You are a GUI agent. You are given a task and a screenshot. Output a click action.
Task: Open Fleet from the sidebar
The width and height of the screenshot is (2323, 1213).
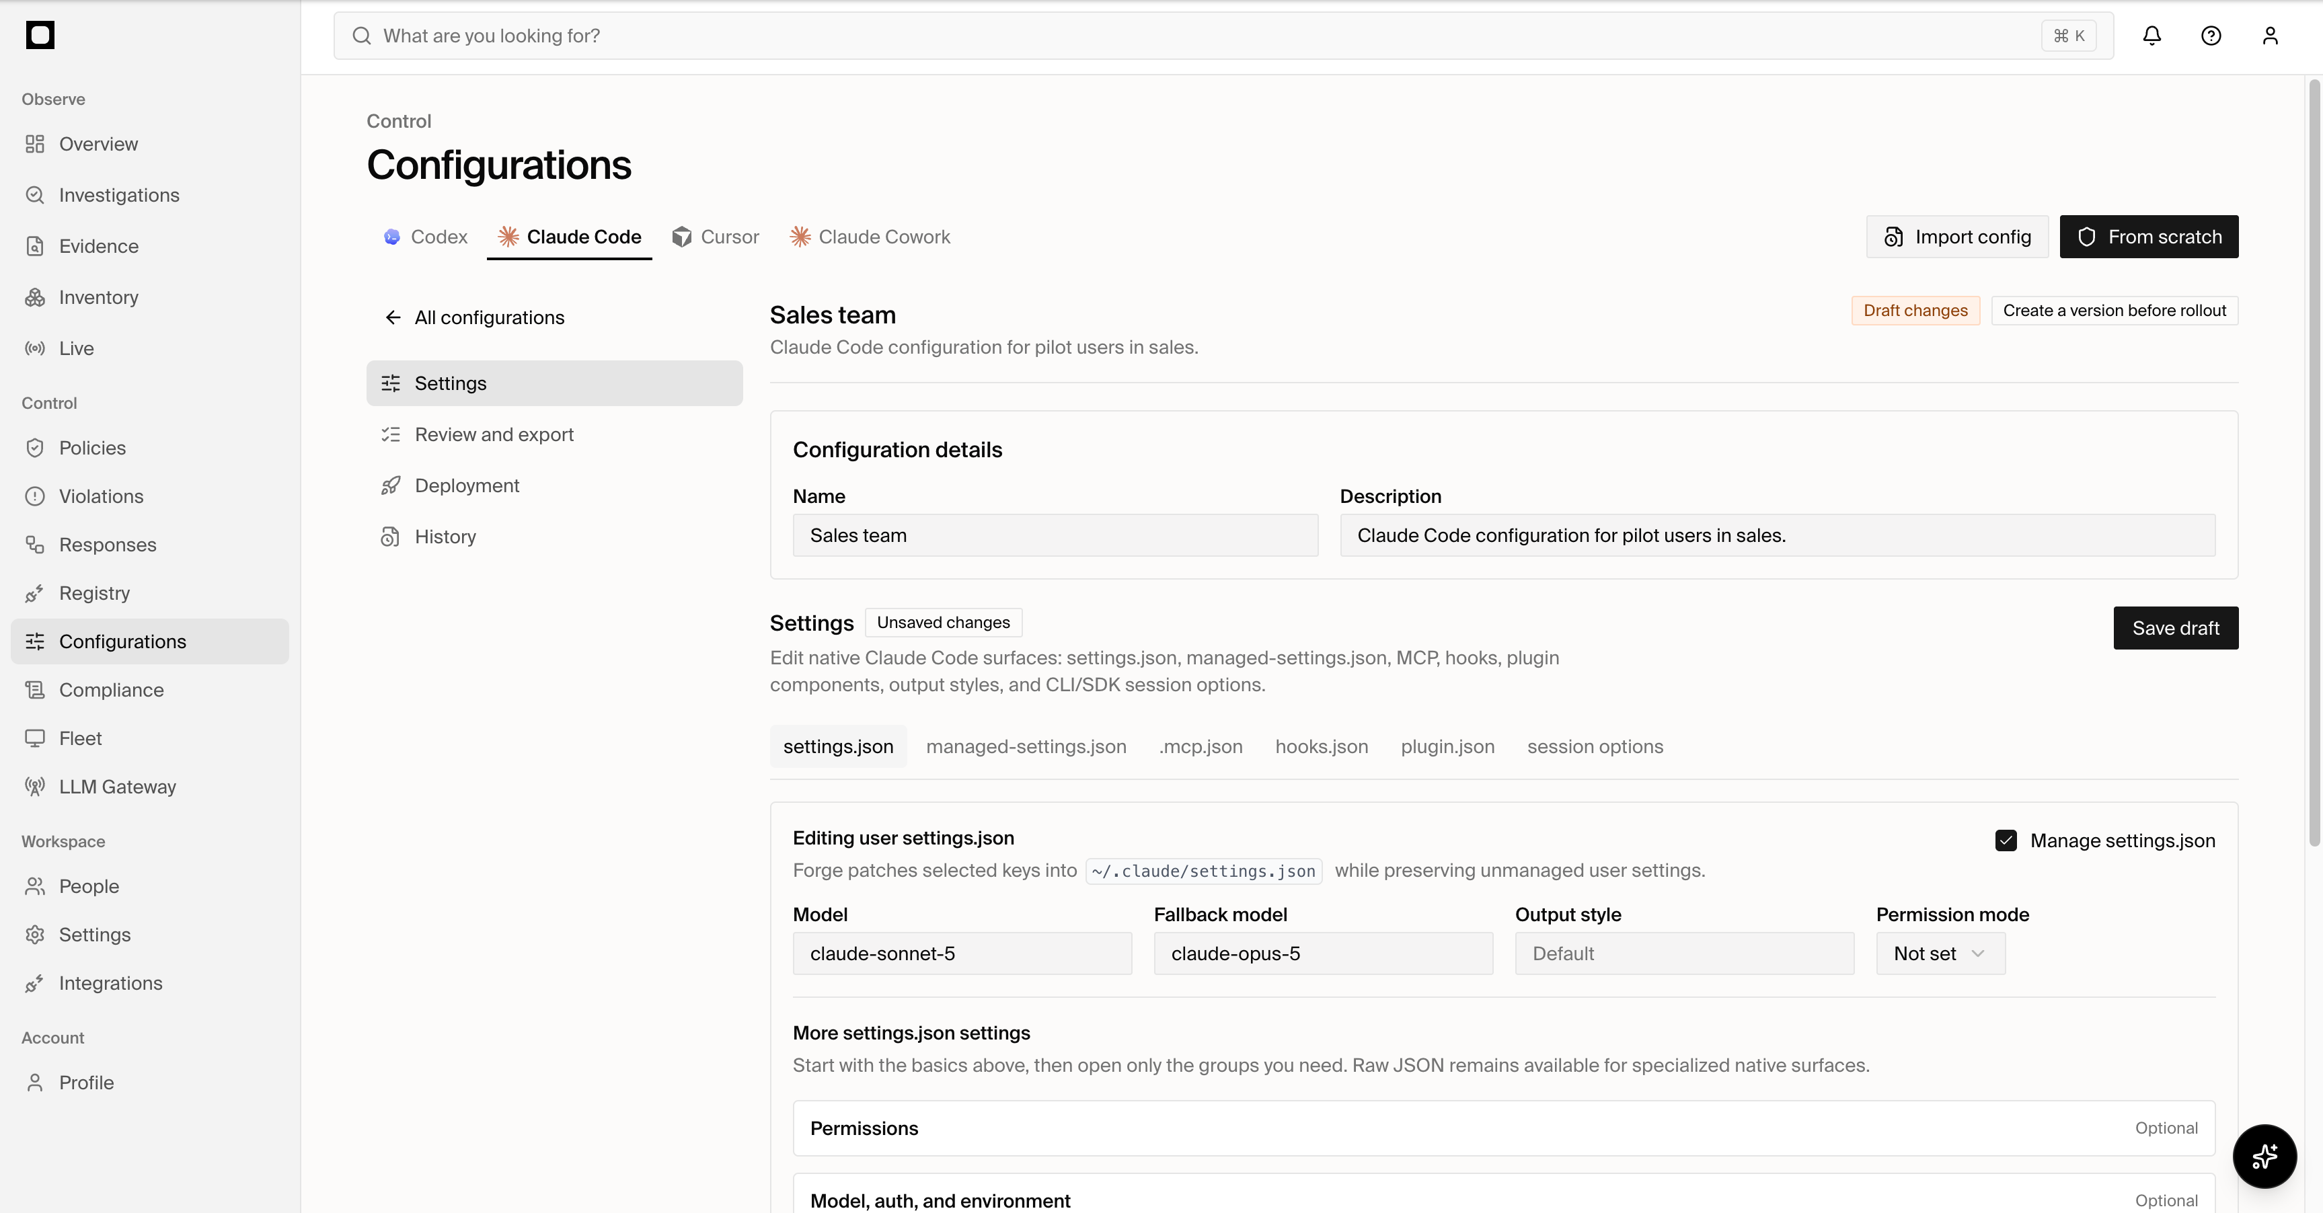coord(150,738)
